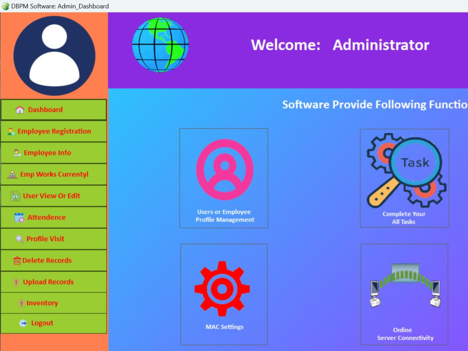Viewport: 468px width, 351px height.
Task: Open the Inventory button
Action: tap(54, 303)
